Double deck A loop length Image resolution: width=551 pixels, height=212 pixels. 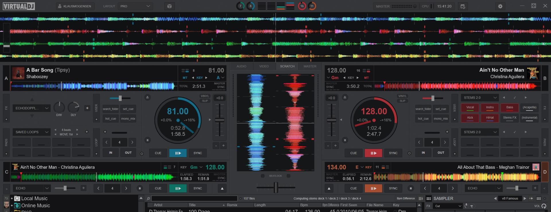pos(132,142)
